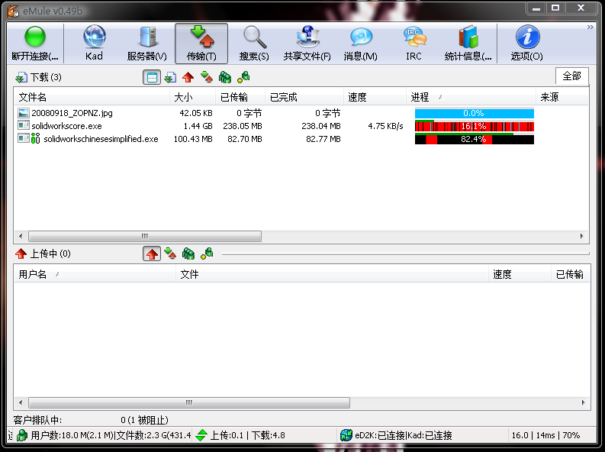The height and width of the screenshot is (452, 605).
Task: Show known clients icon in upper toolbar
Action: point(243,77)
